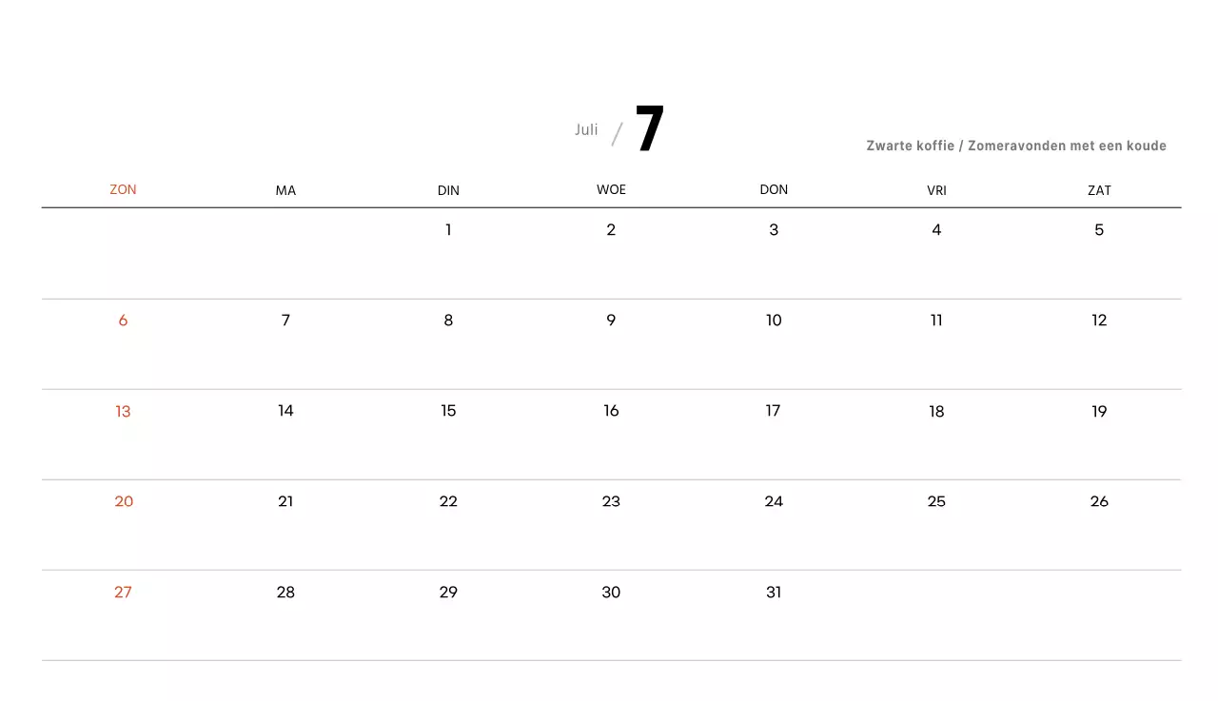
Task: Select Sunday the 6th
Action: pos(123,321)
